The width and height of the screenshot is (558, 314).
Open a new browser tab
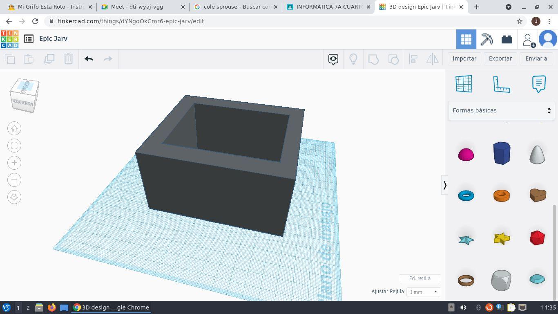[x=477, y=7]
